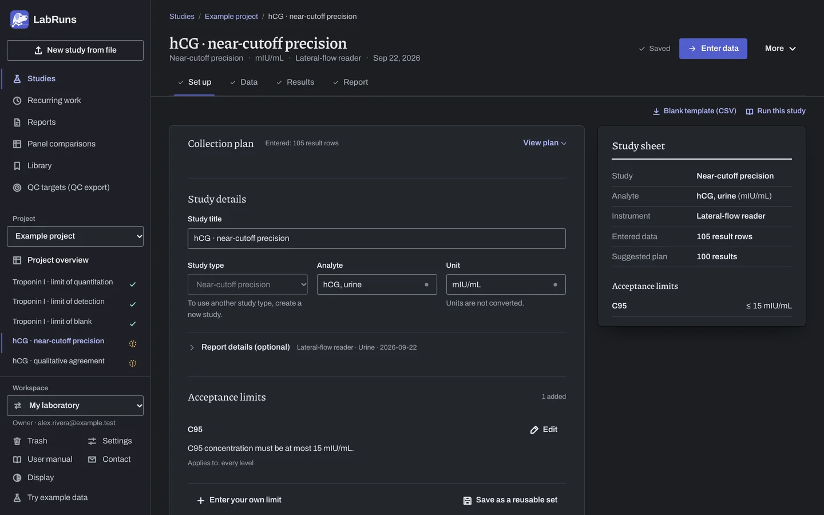Open the Example project dropdown

coord(75,236)
